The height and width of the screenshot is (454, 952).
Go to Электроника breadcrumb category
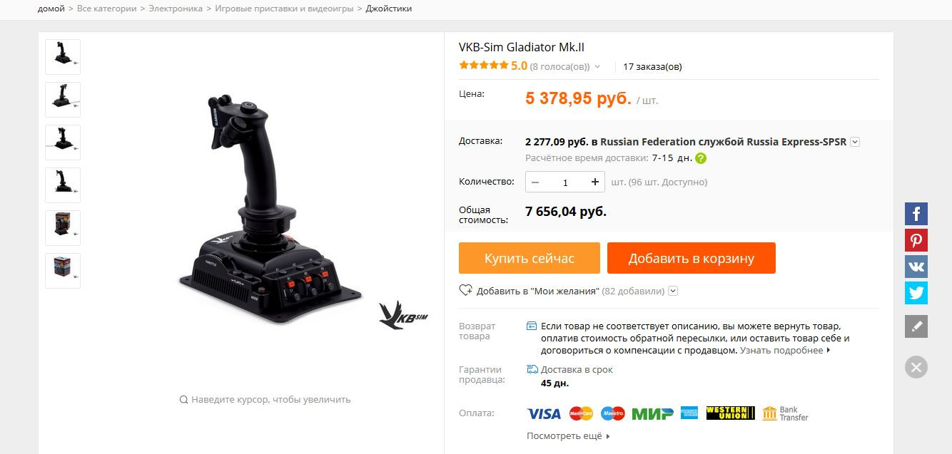(176, 9)
